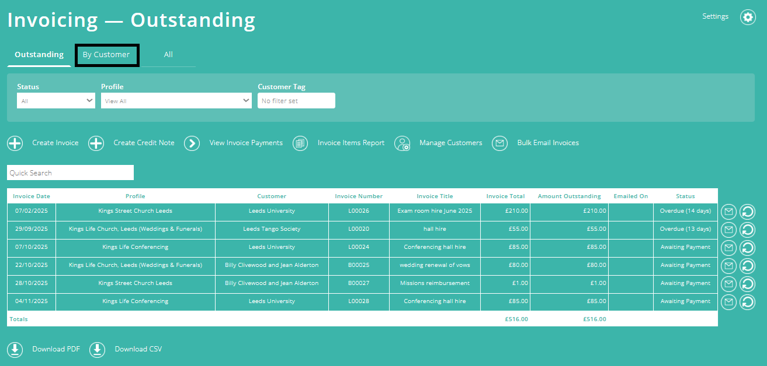Image resolution: width=767 pixels, height=366 pixels.
Task: Open invoice L00024 titled Conferencing hall hire
Action: (x=435, y=248)
